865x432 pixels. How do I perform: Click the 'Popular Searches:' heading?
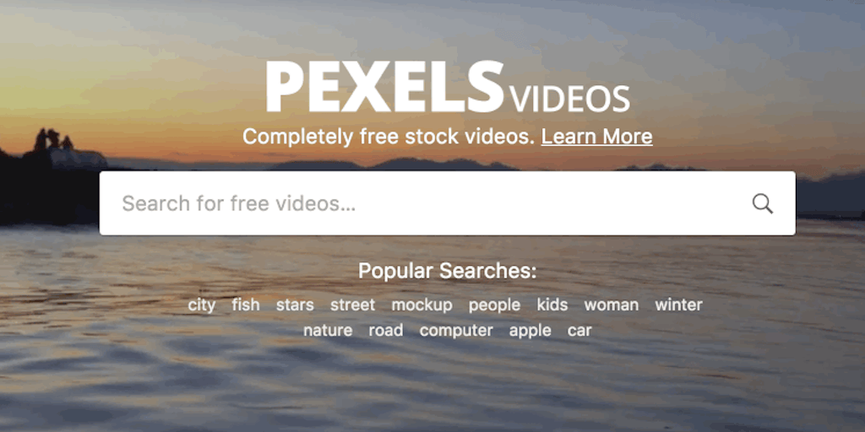click(448, 271)
